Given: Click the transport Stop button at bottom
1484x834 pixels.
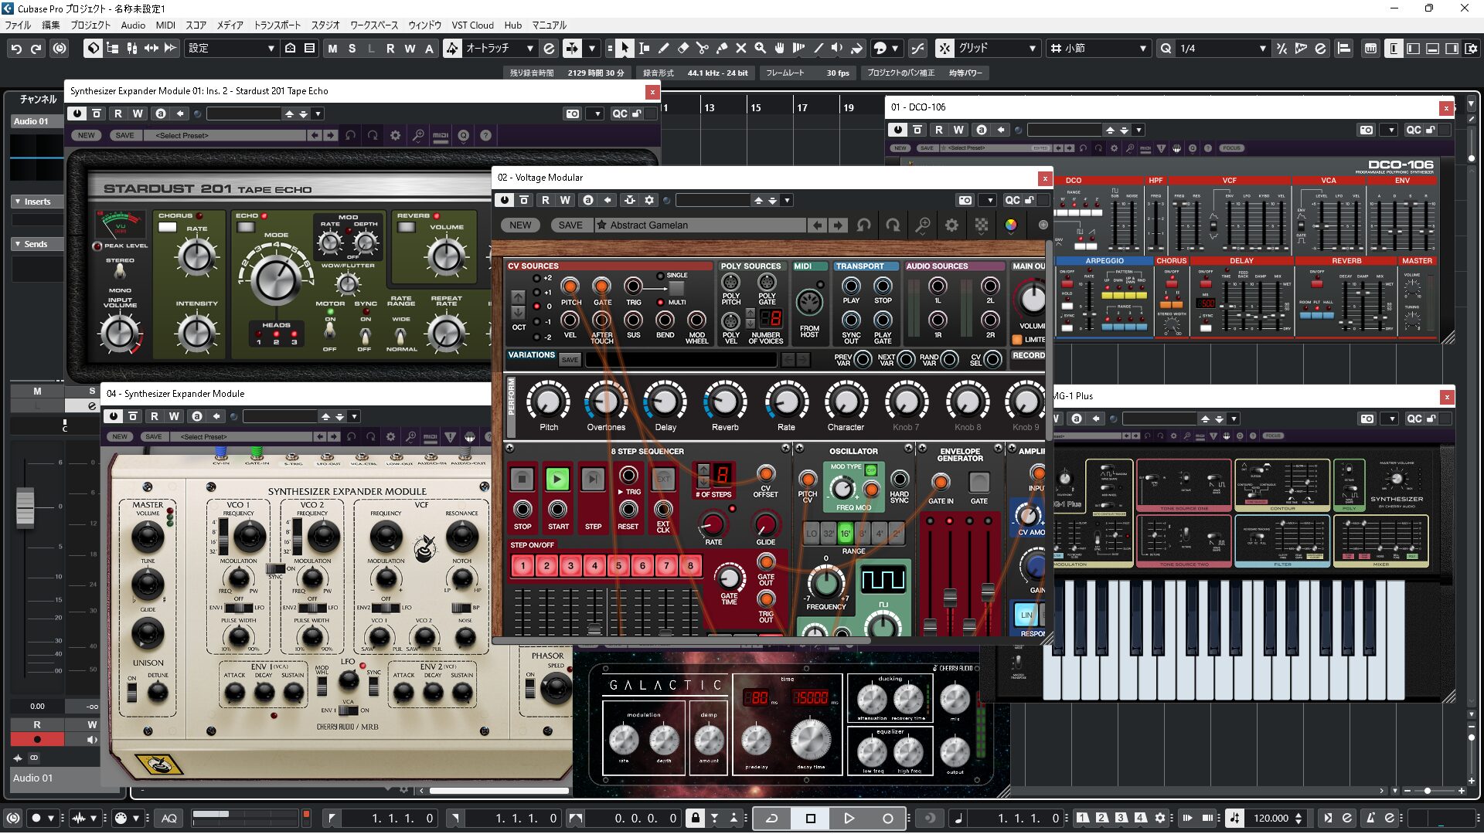Looking at the screenshot, I should pos(810,818).
